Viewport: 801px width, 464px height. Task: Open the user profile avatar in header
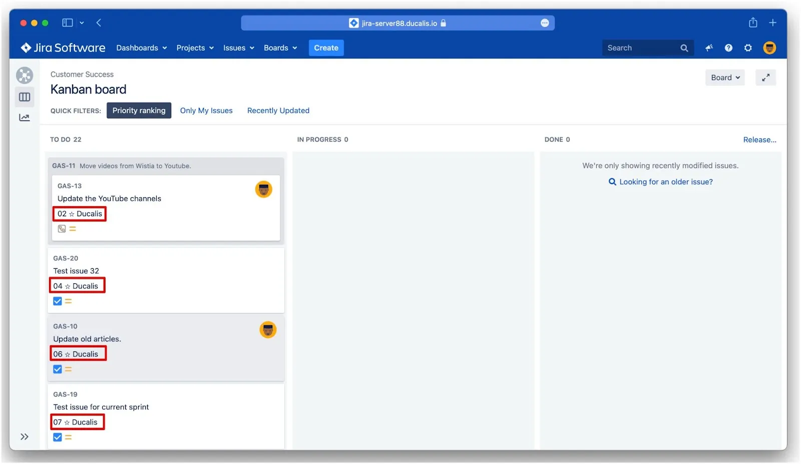pos(769,48)
